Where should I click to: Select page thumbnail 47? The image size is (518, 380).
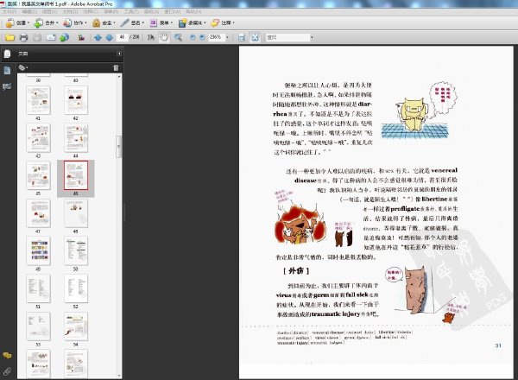pyautogui.click(x=38, y=213)
